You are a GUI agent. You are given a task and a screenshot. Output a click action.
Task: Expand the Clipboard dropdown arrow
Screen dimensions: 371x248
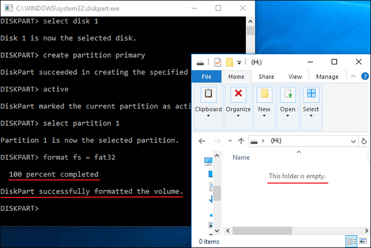(208, 116)
